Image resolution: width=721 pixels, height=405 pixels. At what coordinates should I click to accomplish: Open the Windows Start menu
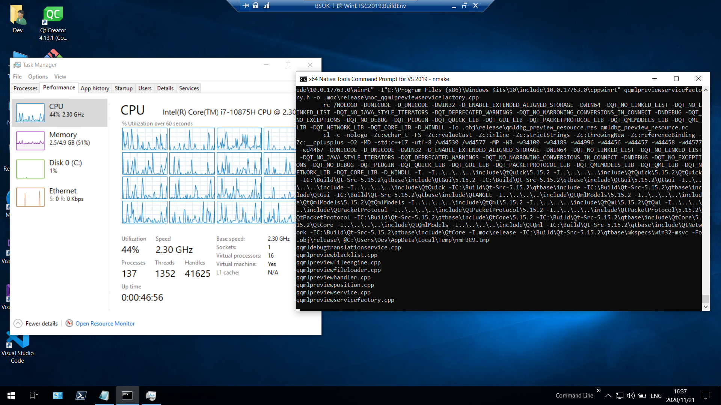point(11,395)
